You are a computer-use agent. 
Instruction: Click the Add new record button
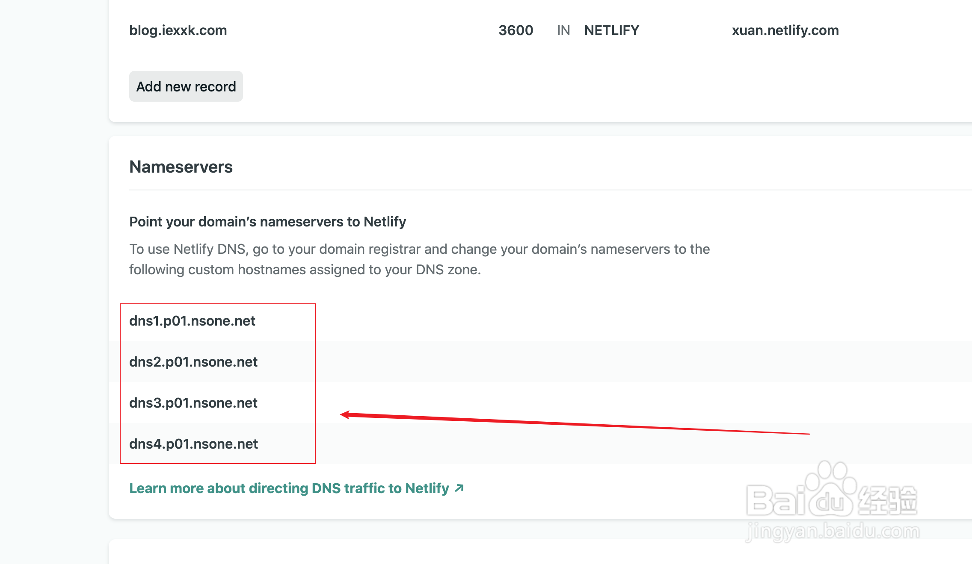[186, 87]
